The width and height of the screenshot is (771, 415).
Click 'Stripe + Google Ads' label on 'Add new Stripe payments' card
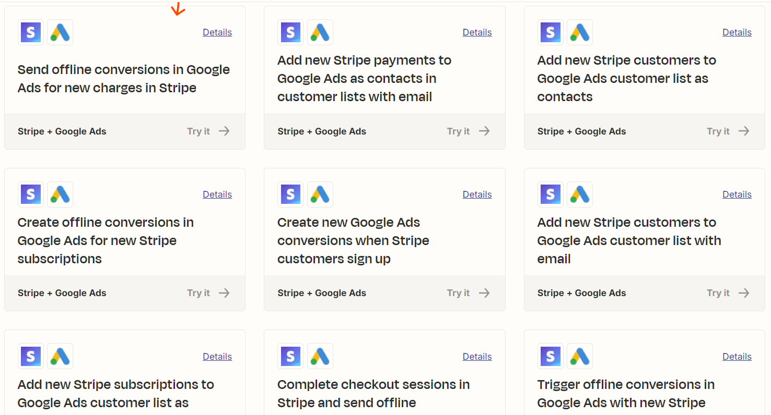tap(322, 131)
